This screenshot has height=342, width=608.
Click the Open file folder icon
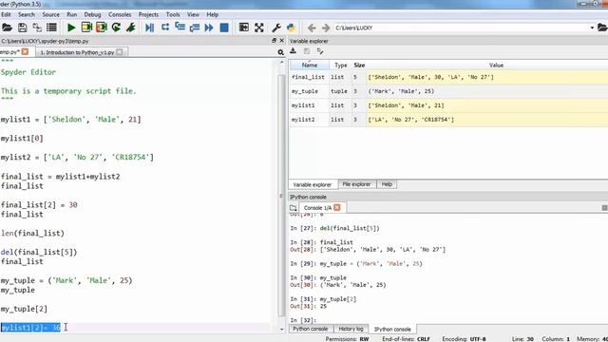pos(7,28)
